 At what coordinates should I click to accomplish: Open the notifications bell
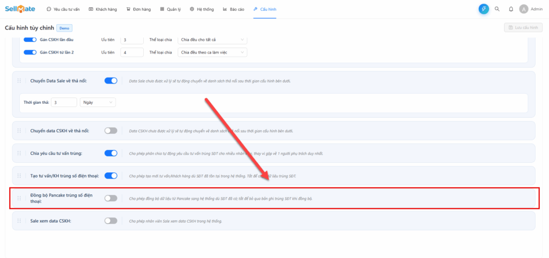click(x=511, y=9)
